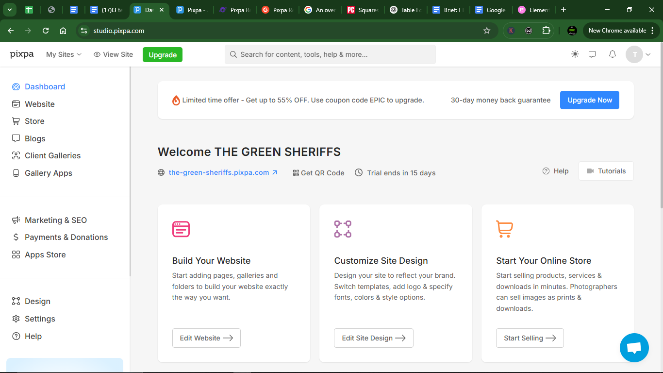Click the Build Your Website icon
This screenshot has height=373, width=663.
click(x=181, y=229)
